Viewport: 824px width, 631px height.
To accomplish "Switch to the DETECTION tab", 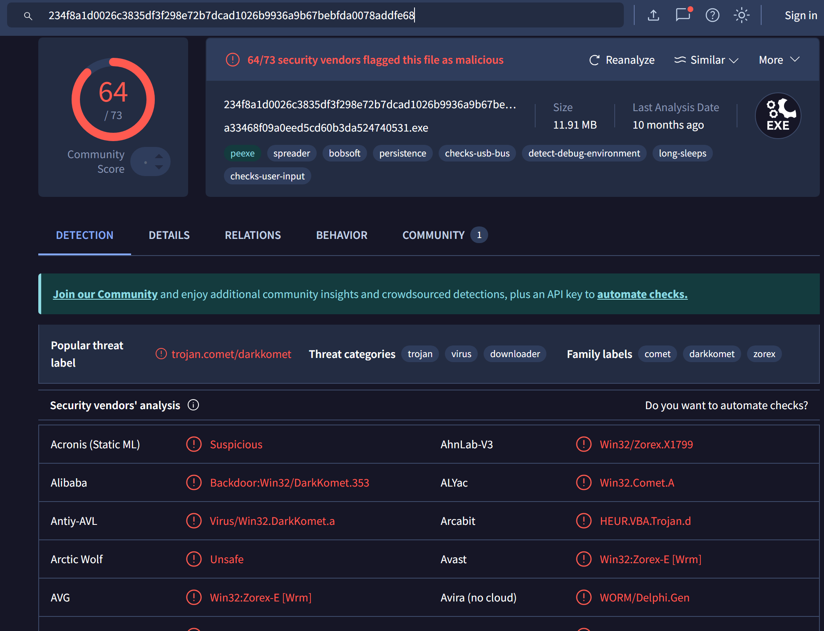I will [x=84, y=235].
